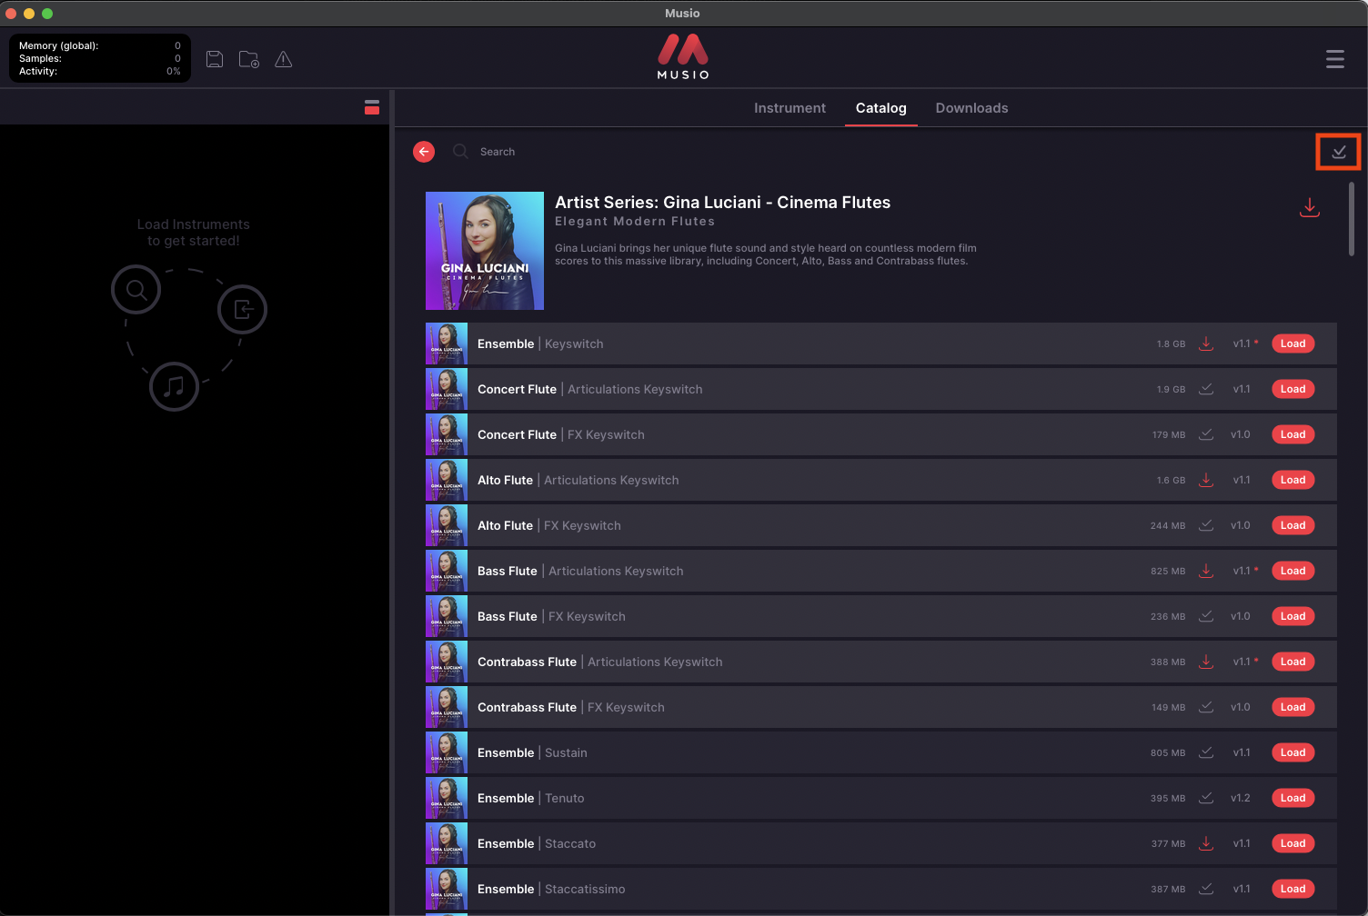1368x916 pixels.
Task: Click downloaded icon for Ensemble Tenuto
Action: point(1206,798)
